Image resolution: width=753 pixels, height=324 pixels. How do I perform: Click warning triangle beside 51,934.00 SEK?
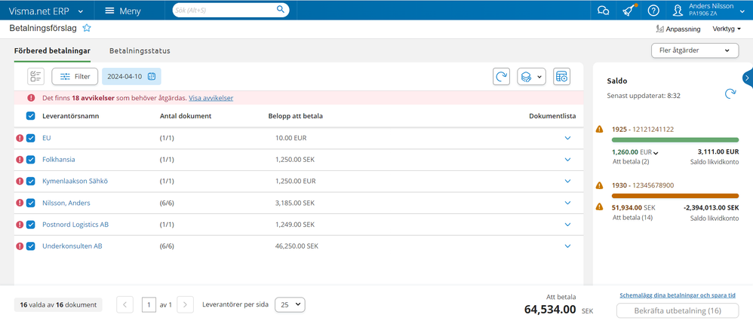[x=599, y=207]
